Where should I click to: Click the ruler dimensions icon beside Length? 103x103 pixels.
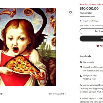pyautogui.click(x=81, y=76)
